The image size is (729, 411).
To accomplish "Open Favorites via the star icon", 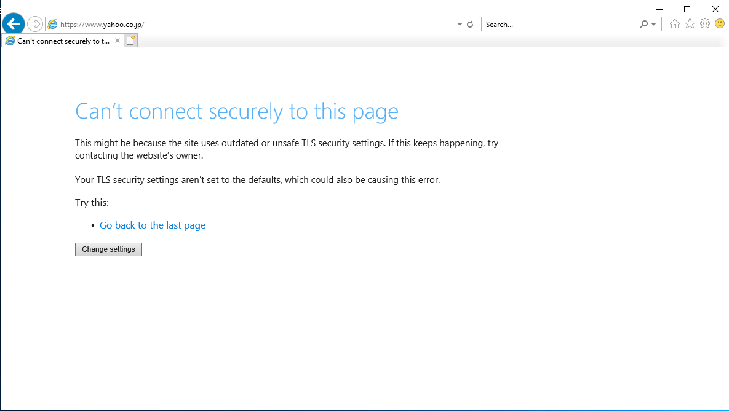I will (690, 24).
